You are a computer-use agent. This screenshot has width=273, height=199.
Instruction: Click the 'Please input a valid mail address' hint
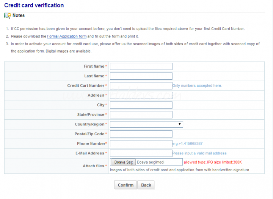point(199,153)
